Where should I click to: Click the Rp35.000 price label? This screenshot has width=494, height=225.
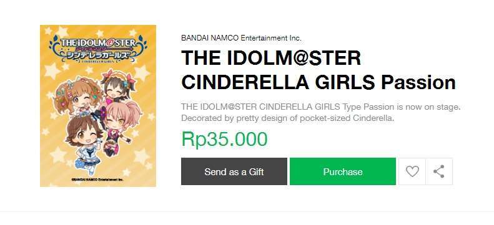point(224,139)
